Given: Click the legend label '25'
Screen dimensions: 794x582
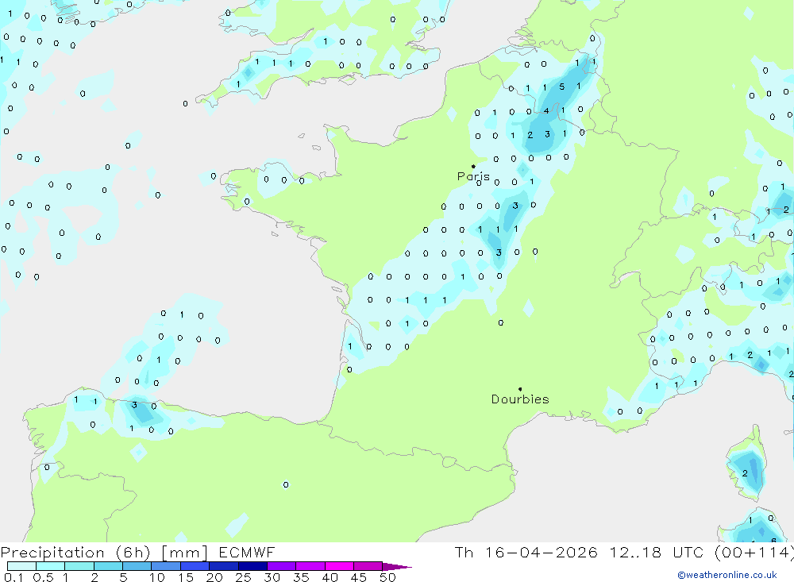Looking at the screenshot, I should tap(244, 577).
